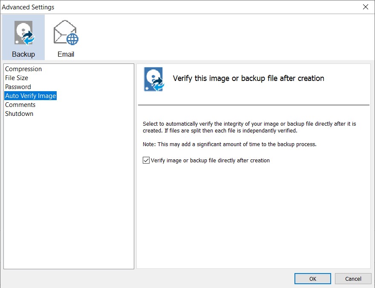Click the note about significant backup time
This screenshot has height=288, width=375.
pyautogui.click(x=230, y=144)
